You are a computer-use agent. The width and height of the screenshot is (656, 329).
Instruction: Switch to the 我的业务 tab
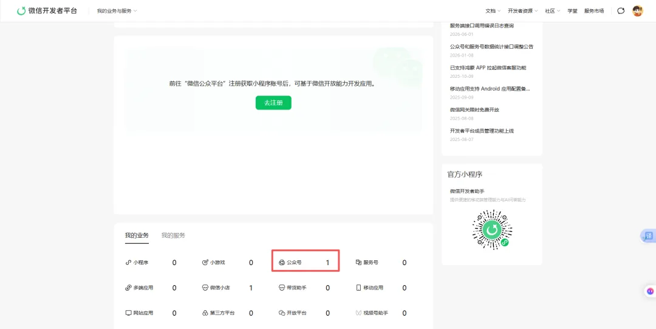tap(137, 235)
